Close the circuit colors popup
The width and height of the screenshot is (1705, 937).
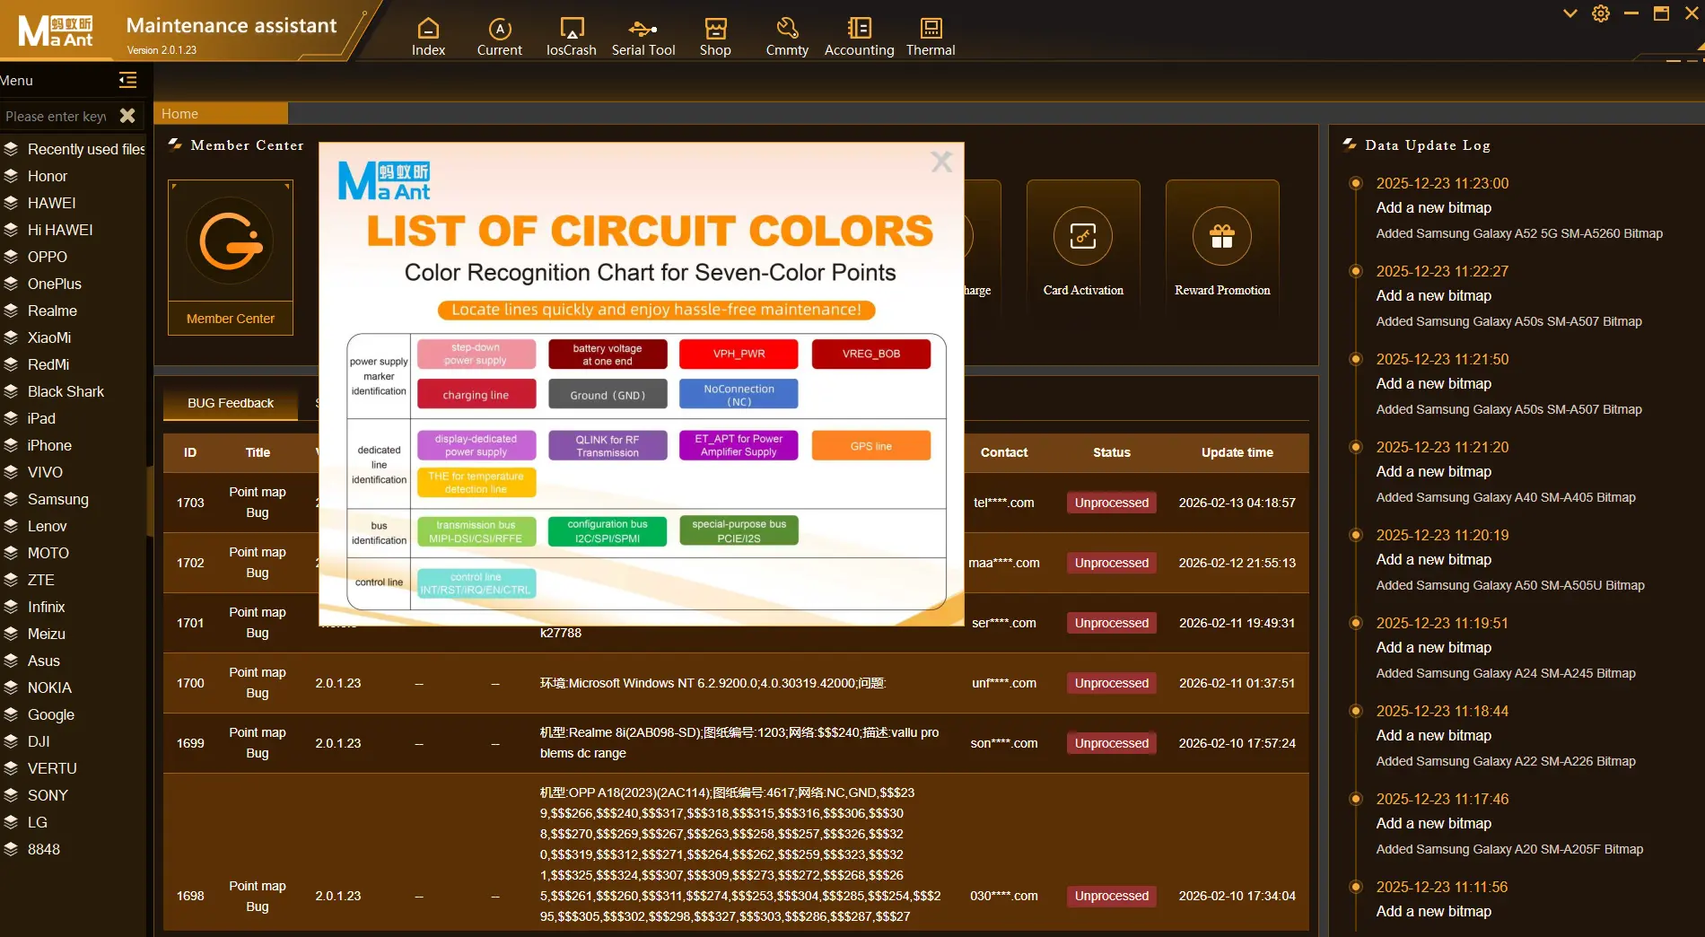[941, 162]
